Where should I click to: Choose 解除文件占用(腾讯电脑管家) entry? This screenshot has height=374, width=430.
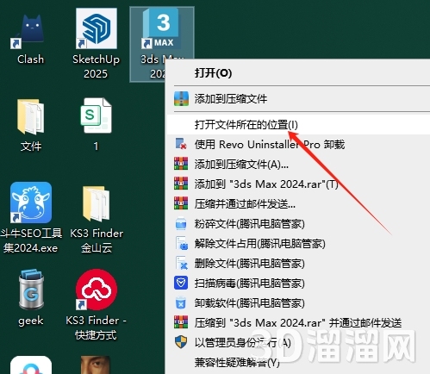tap(298, 244)
